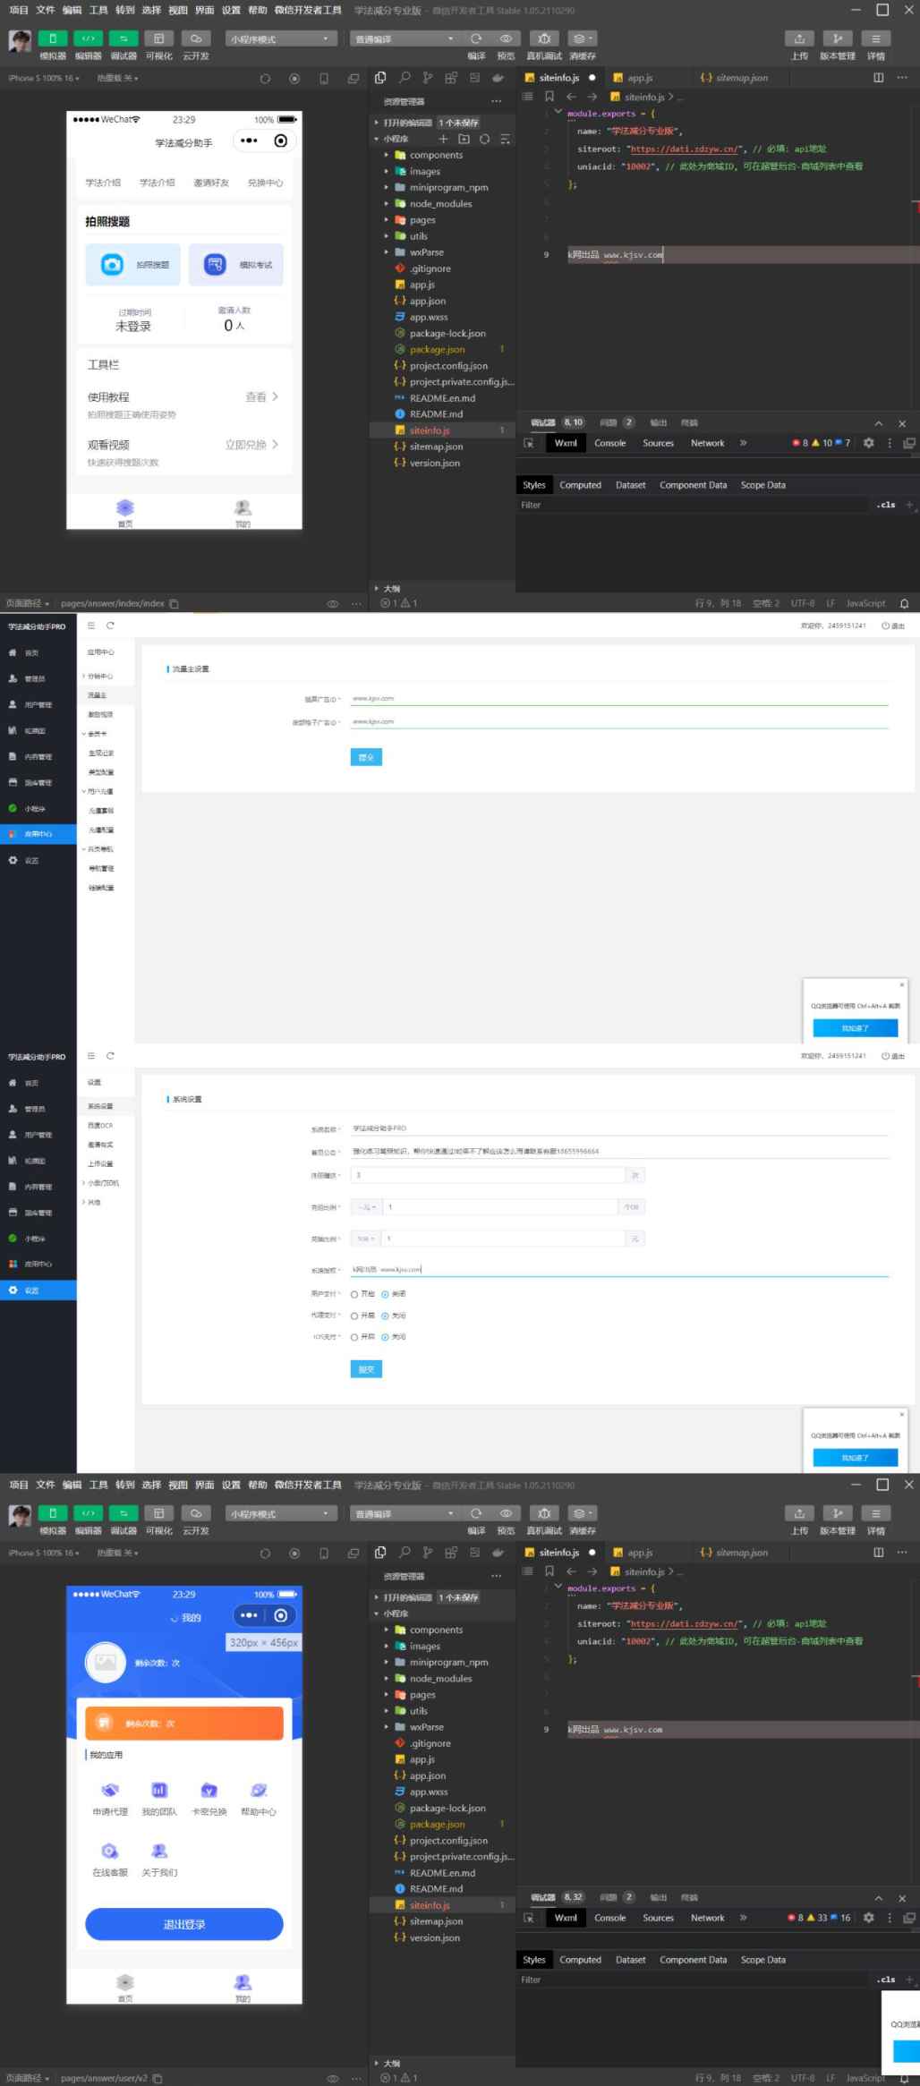Screen dimensions: 920x2086
Task: Tap the 拍照搜题 camera icon
Action: point(112,265)
